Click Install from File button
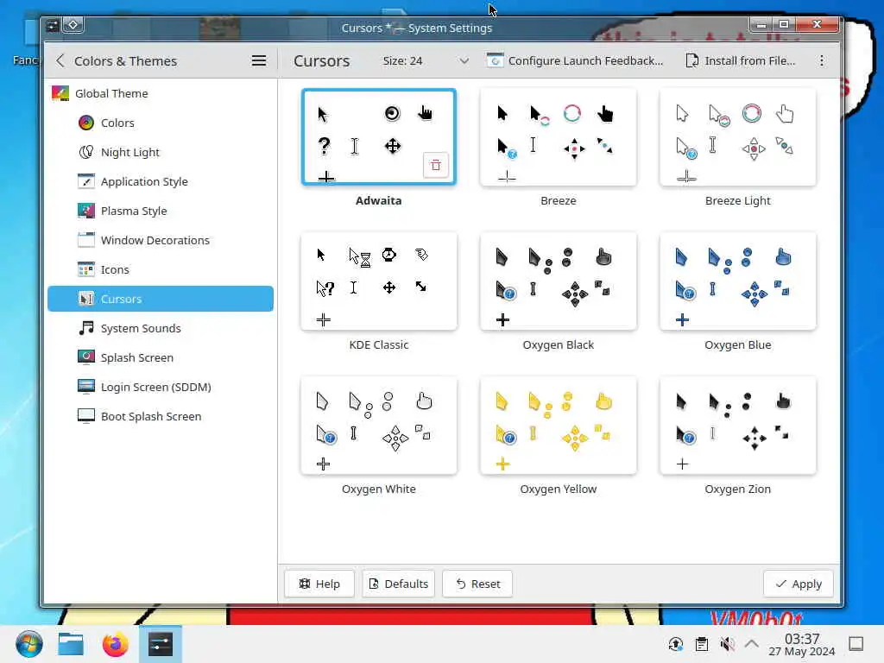 pyautogui.click(x=741, y=61)
